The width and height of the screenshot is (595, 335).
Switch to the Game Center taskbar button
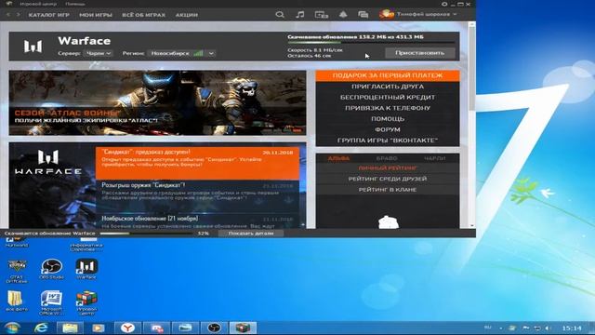pyautogui.click(x=243, y=328)
